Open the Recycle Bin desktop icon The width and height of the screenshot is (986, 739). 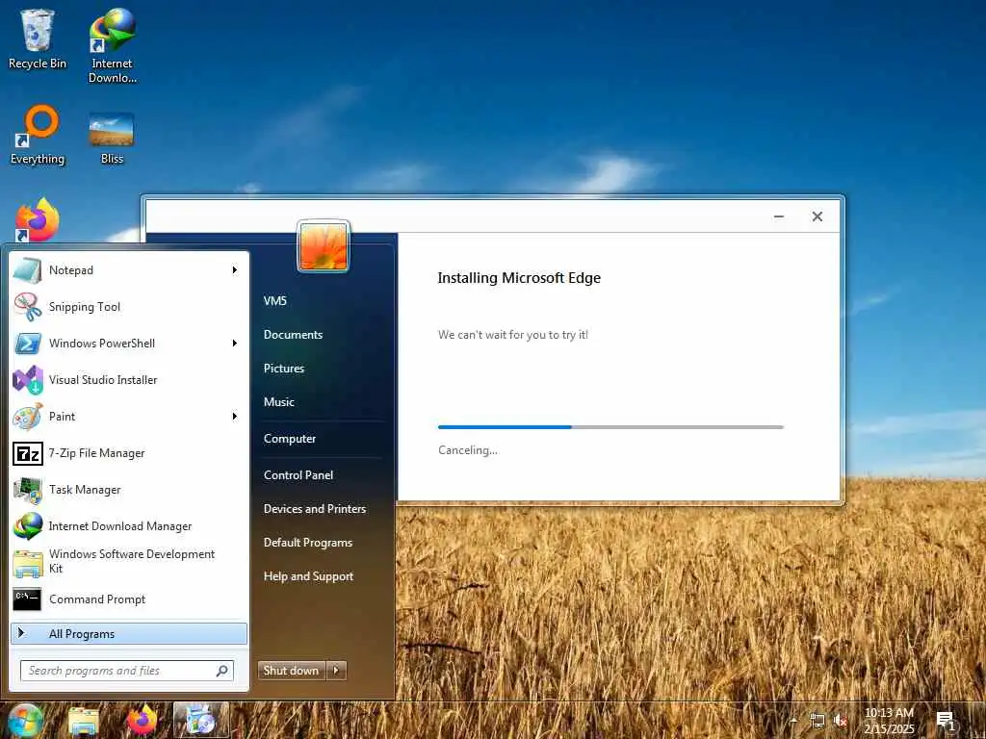pyautogui.click(x=38, y=38)
